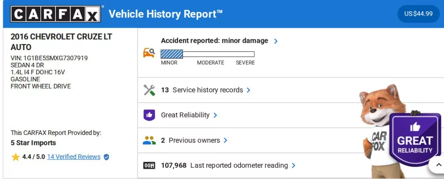Open the 14 Verified Reviews link
The image size is (444, 179).
(x=74, y=157)
